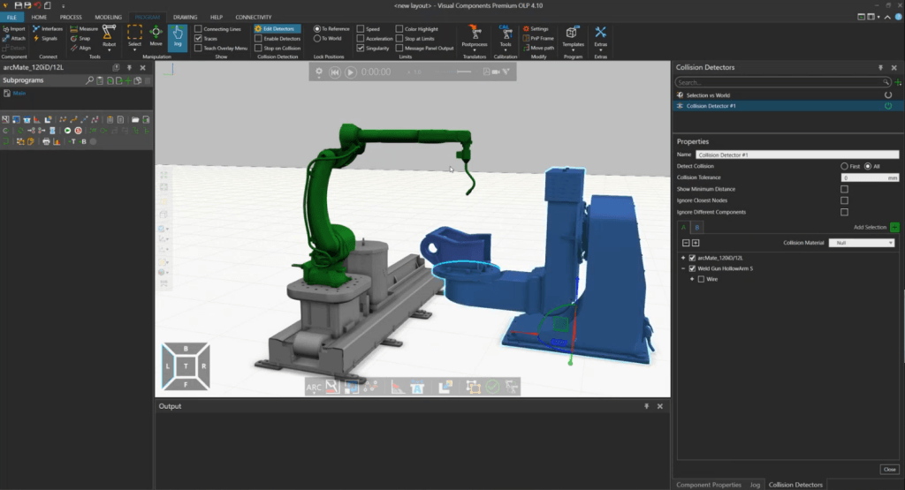This screenshot has height=490, width=905.
Task: Toggle power for Collision Detector #1
Action: (886, 106)
